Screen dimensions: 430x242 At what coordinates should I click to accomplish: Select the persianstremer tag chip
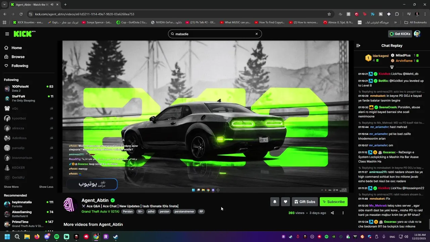pyautogui.click(x=184, y=211)
